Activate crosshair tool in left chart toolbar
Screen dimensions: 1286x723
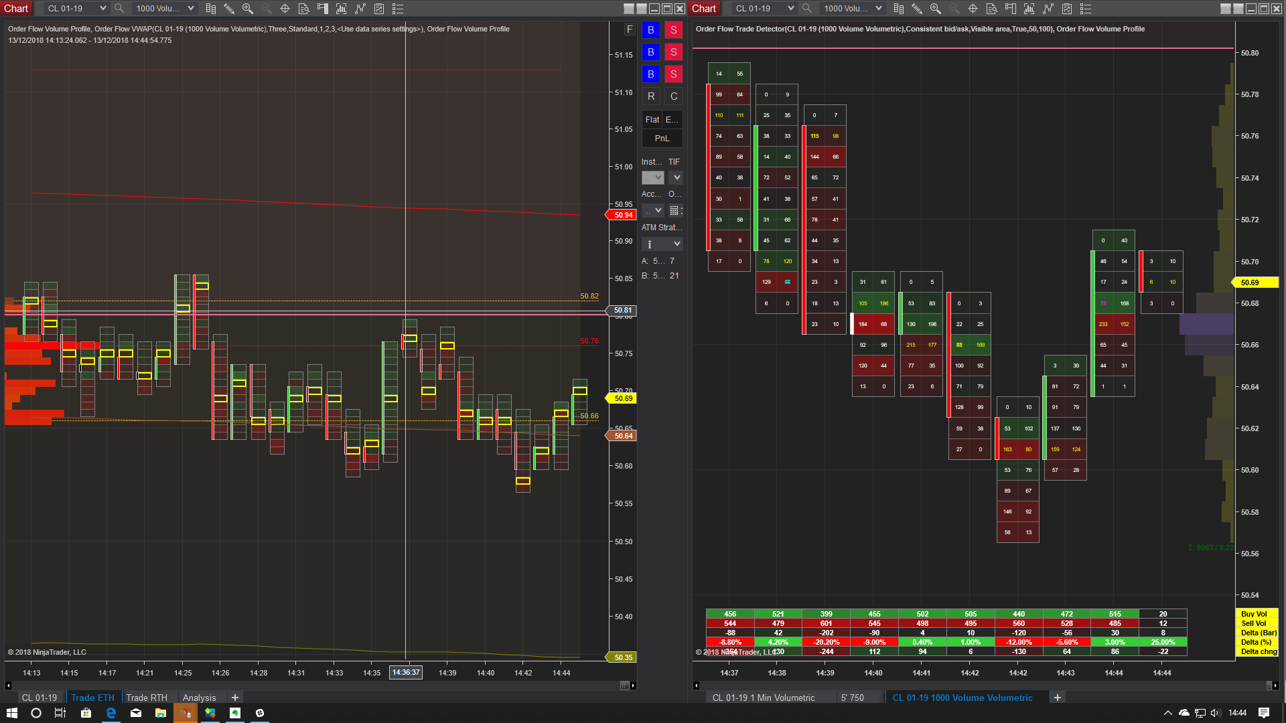285,9
